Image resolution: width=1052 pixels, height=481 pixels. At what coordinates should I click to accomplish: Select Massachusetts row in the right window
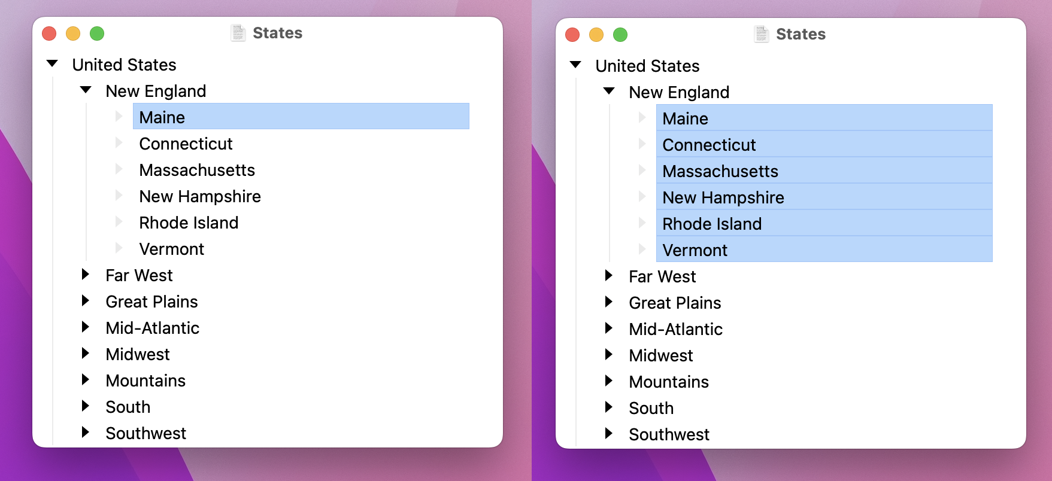pyautogui.click(x=720, y=171)
